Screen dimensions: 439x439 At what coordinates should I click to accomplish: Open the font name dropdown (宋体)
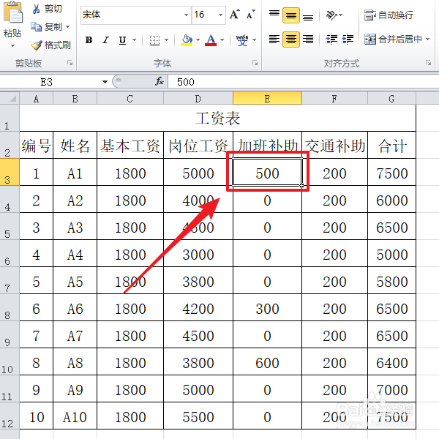pyautogui.click(x=186, y=15)
